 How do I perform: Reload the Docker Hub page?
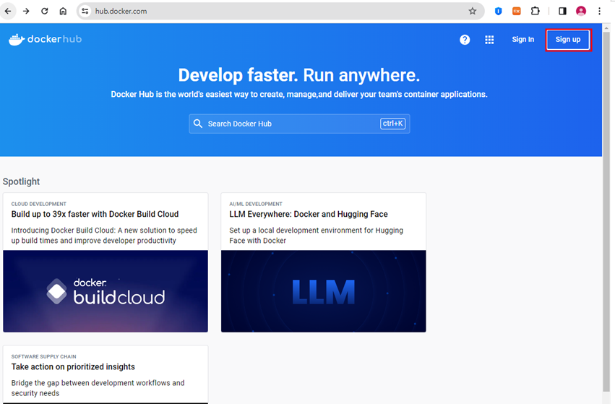tap(44, 11)
